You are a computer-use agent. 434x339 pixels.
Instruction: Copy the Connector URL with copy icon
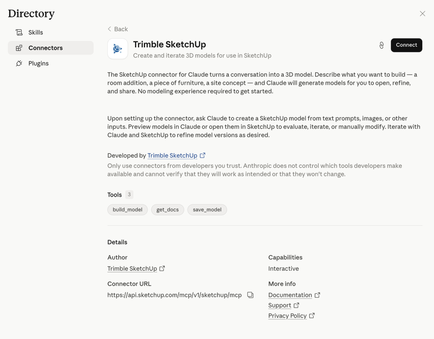[250, 295]
